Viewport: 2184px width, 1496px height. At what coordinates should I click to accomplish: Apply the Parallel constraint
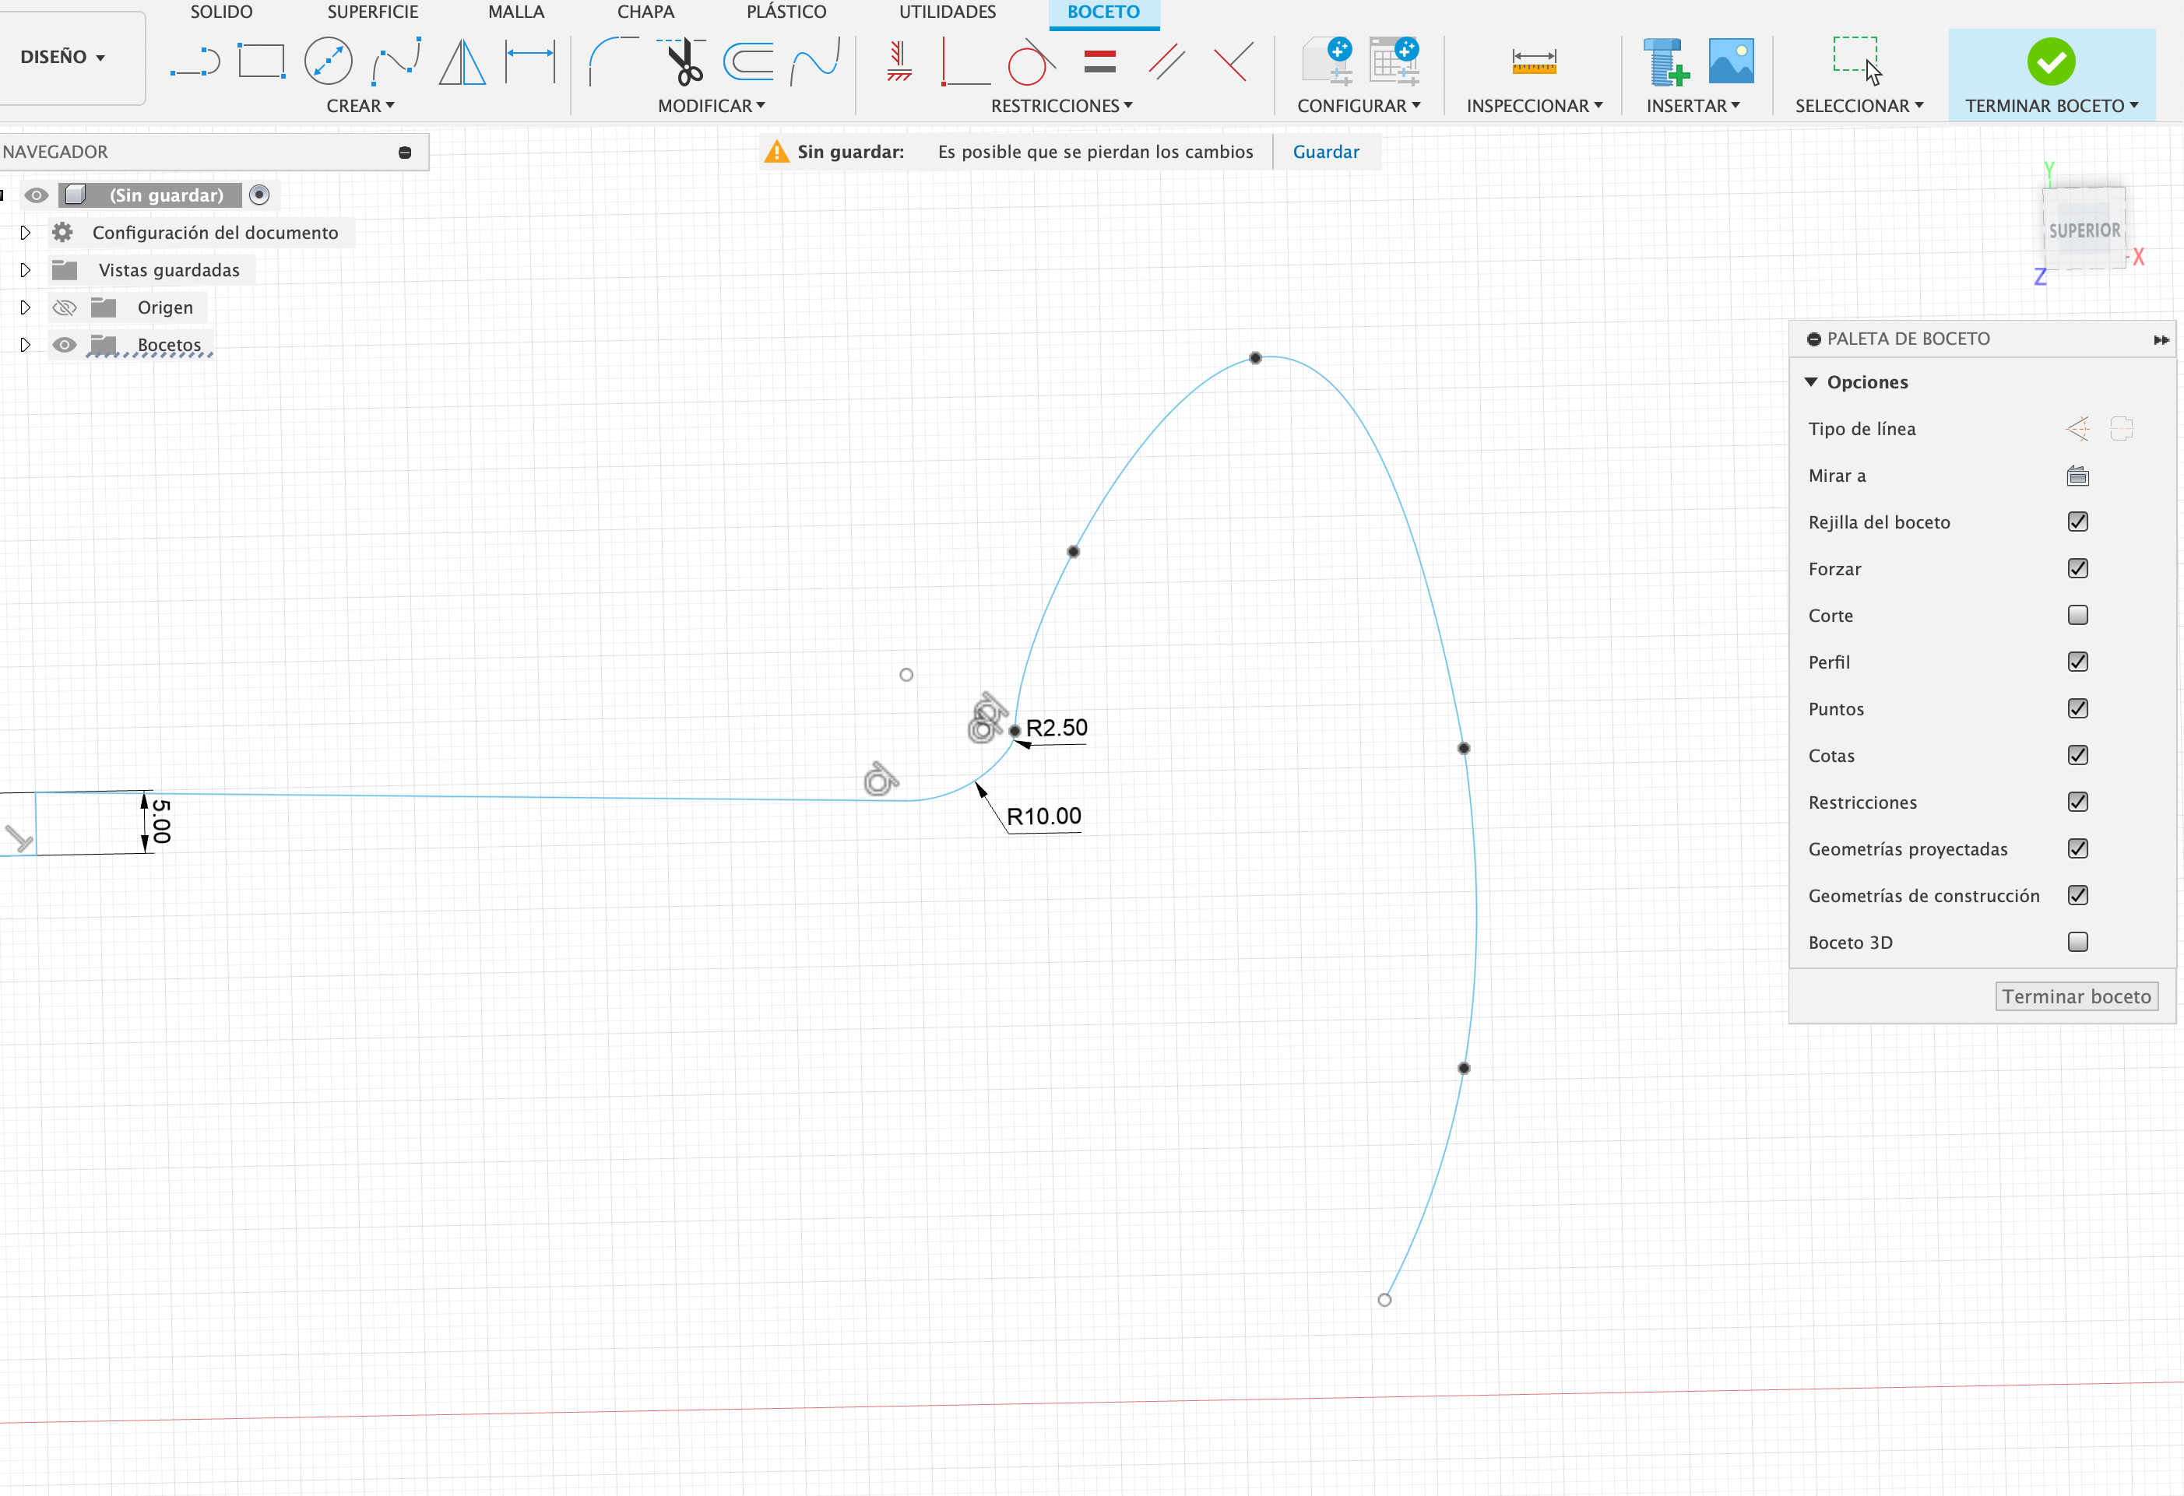(1166, 62)
